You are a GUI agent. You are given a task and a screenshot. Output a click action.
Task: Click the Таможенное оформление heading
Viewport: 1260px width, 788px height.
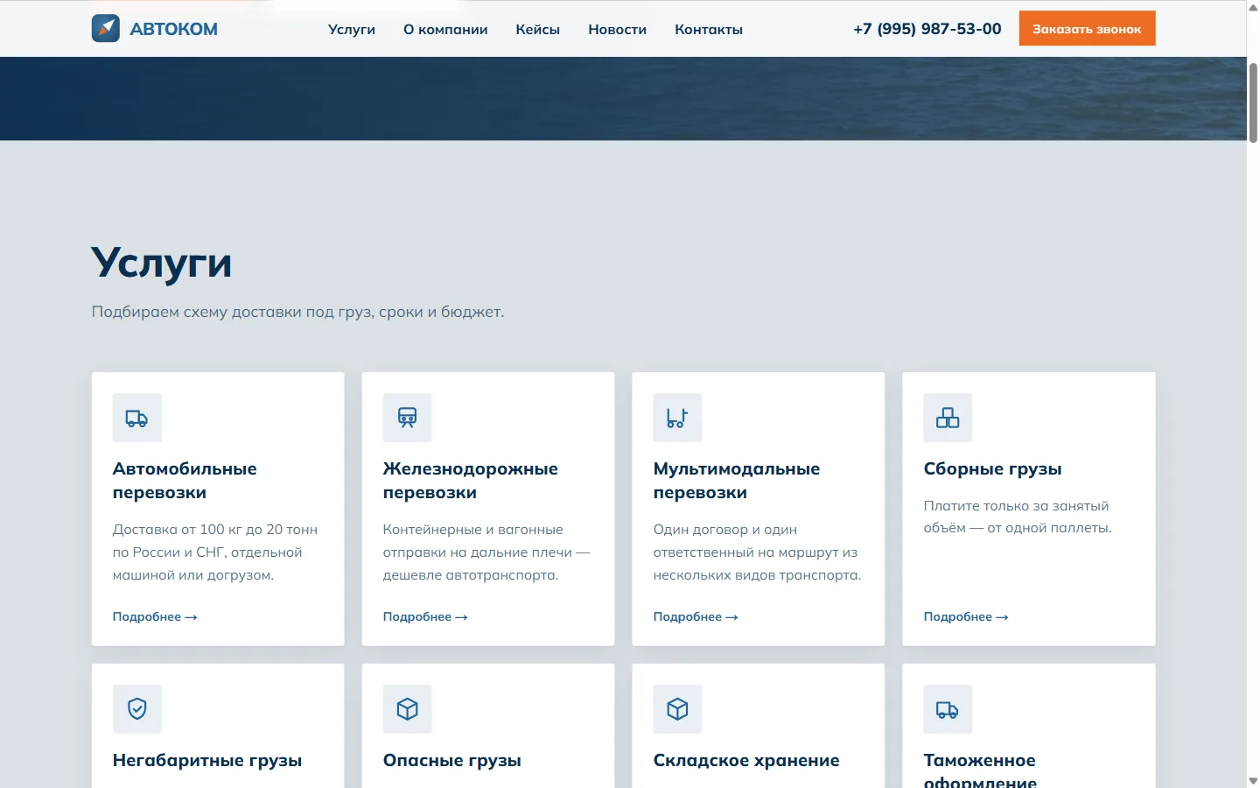(980, 770)
